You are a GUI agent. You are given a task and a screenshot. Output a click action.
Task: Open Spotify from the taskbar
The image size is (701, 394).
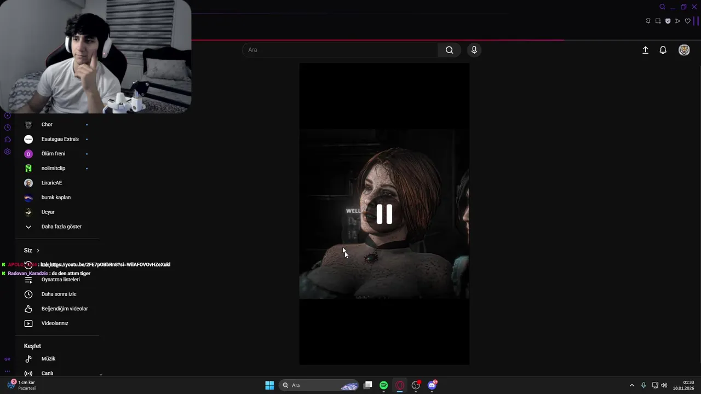[x=384, y=385]
